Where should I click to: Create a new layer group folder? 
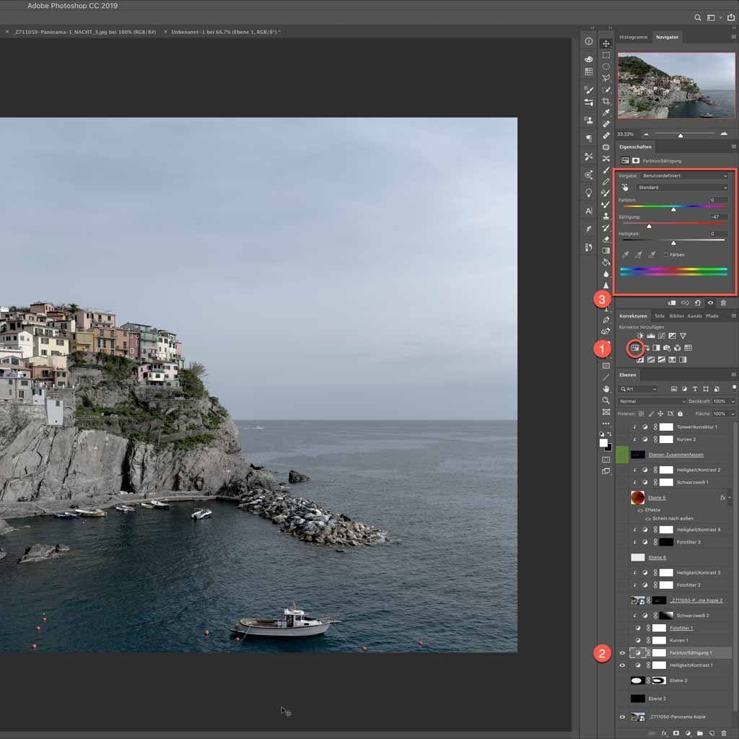click(700, 733)
